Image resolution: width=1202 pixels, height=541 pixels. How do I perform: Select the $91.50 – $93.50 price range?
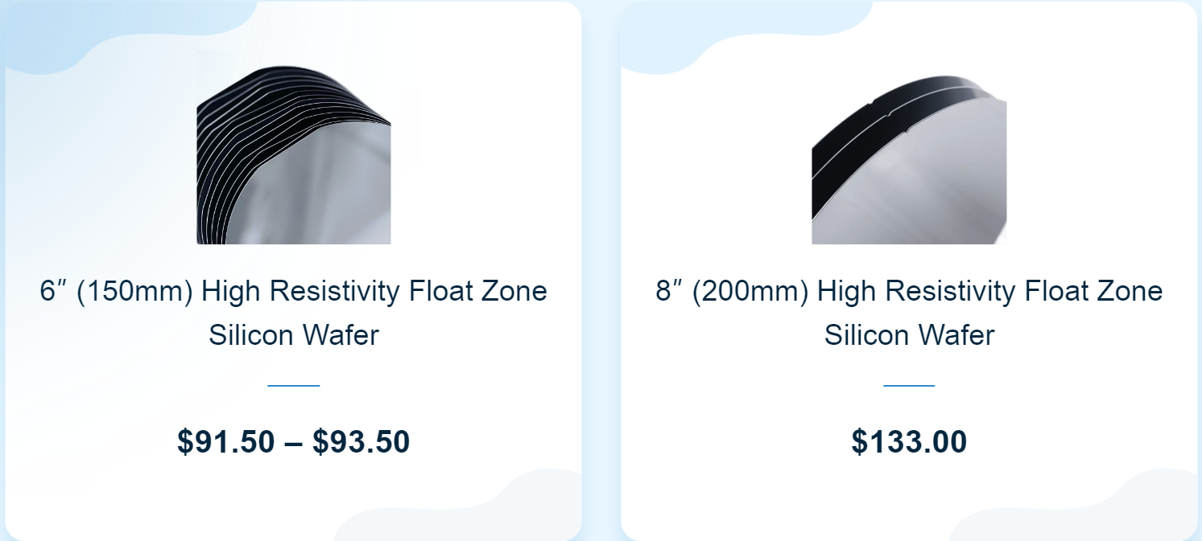point(294,442)
